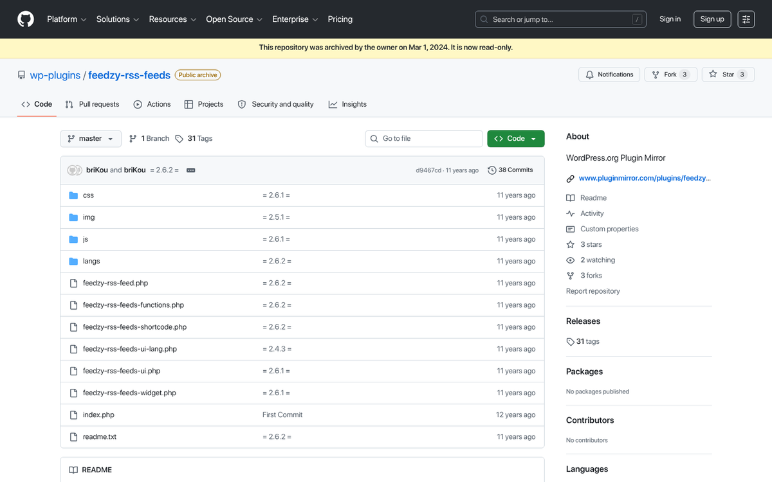Open the commit details ellipsis icon

190,170
